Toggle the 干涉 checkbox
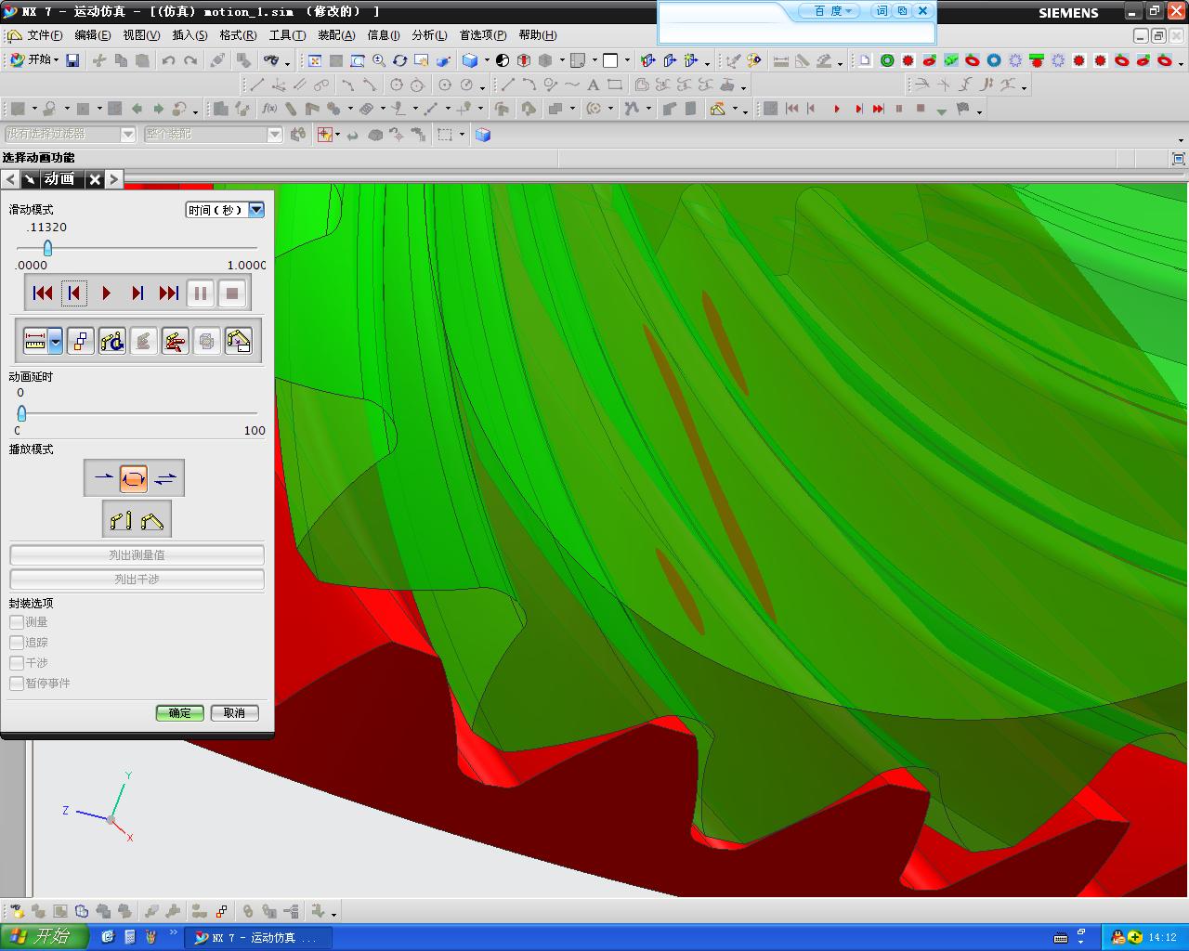Viewport: 1189px width, 951px height. [x=17, y=663]
